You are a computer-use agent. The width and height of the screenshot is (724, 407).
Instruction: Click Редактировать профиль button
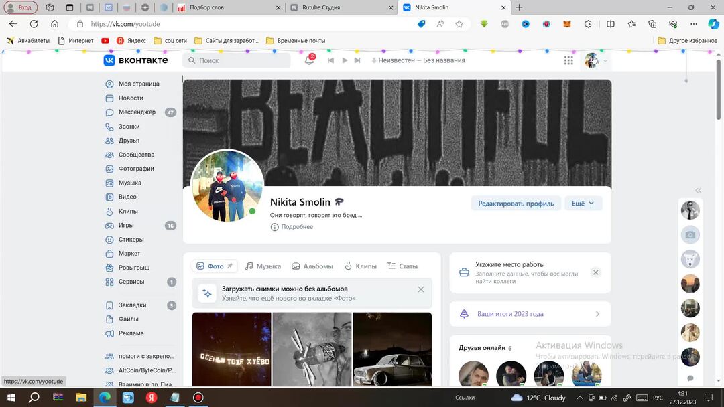(x=516, y=203)
